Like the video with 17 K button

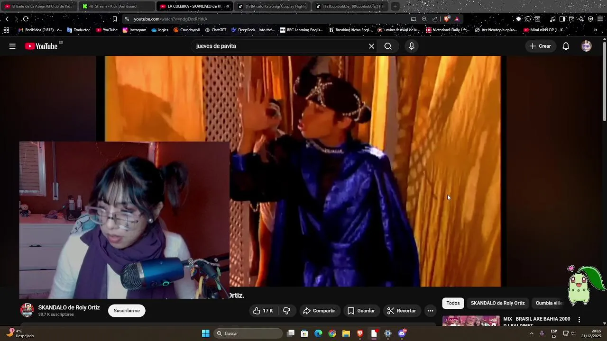pyautogui.click(x=263, y=311)
